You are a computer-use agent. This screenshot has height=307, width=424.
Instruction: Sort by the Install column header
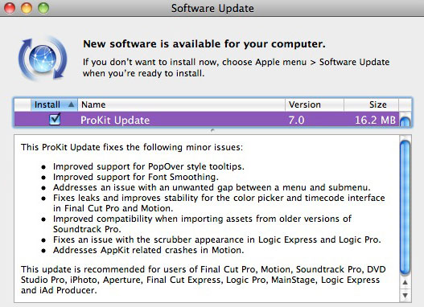[54, 104]
